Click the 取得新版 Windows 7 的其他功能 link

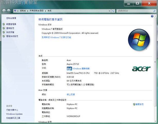pyautogui.click(x=56, y=37)
